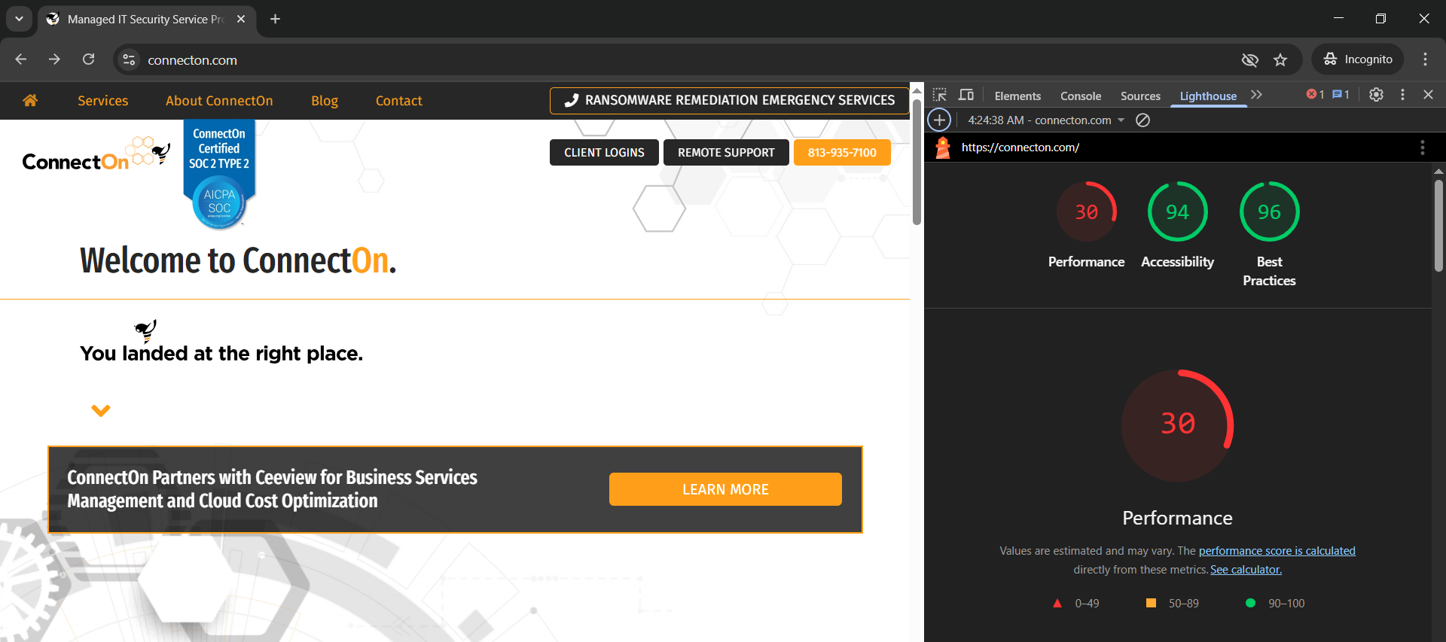Click the large Performance score 30 gauge
The height and width of the screenshot is (642, 1446).
pos(1177,425)
